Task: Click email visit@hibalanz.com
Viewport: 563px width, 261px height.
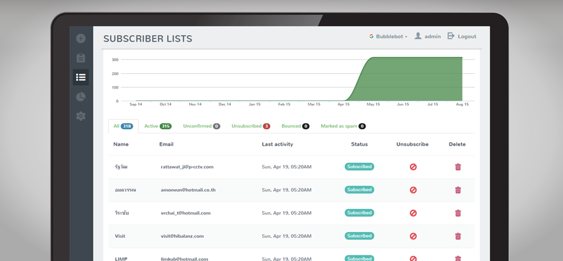Action: pyautogui.click(x=182, y=236)
